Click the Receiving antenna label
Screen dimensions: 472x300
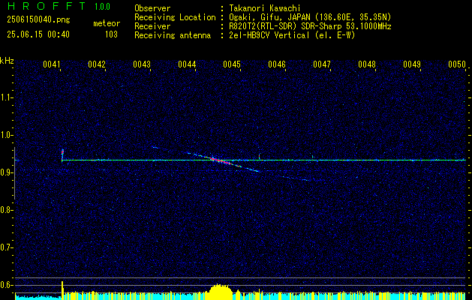click(x=173, y=35)
